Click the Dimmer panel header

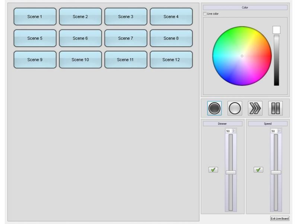point(222,124)
